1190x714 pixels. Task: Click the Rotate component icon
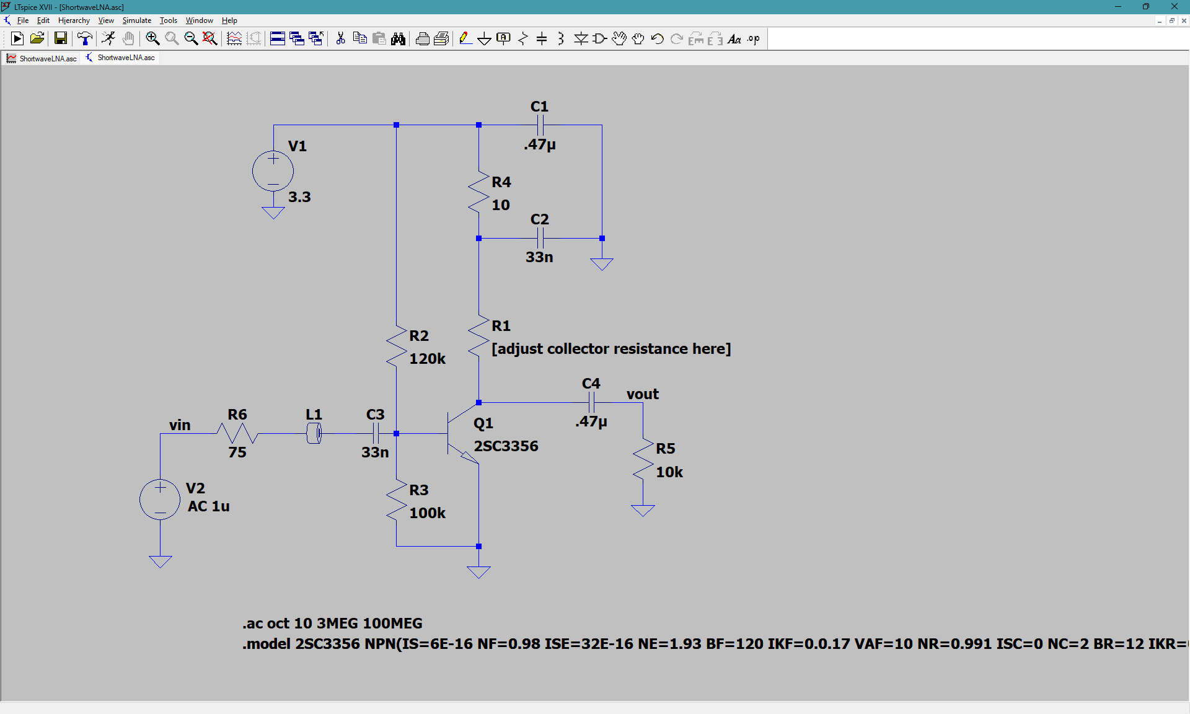(696, 39)
